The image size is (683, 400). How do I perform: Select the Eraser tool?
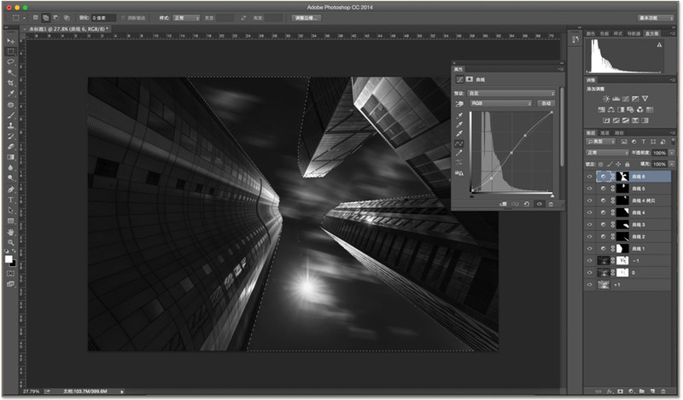point(10,147)
